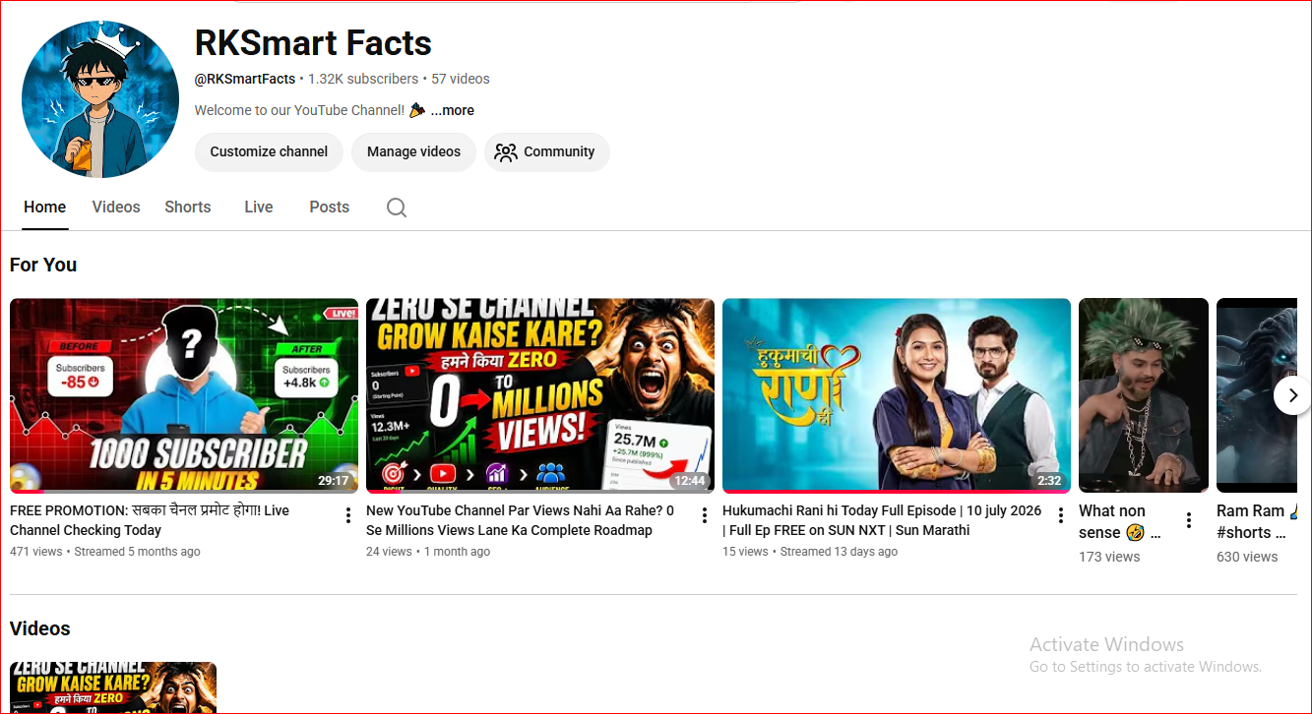1312x714 pixels.
Task: Play the green-haired man short thumbnail
Action: tap(1144, 395)
